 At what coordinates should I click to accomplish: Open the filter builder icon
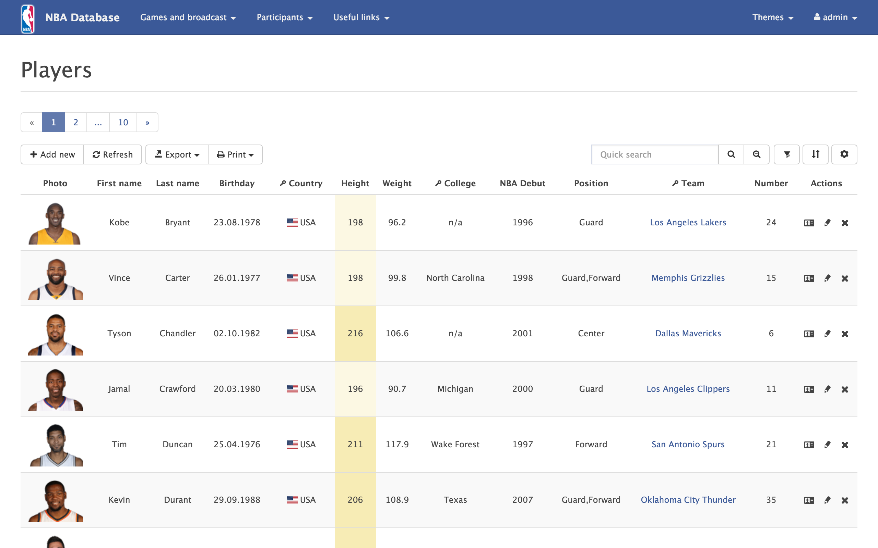(786, 154)
